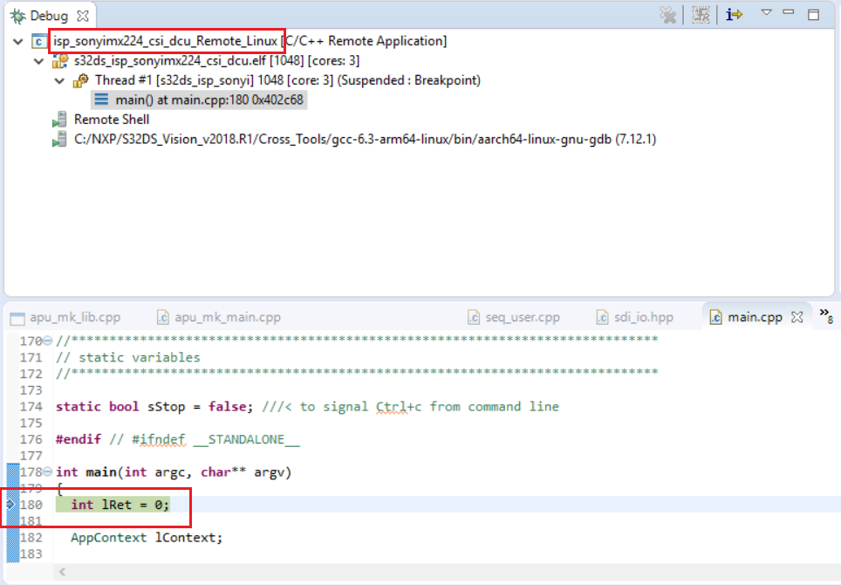Click the Thread #1 icon
The width and height of the screenshot is (841, 585).
[x=81, y=81]
